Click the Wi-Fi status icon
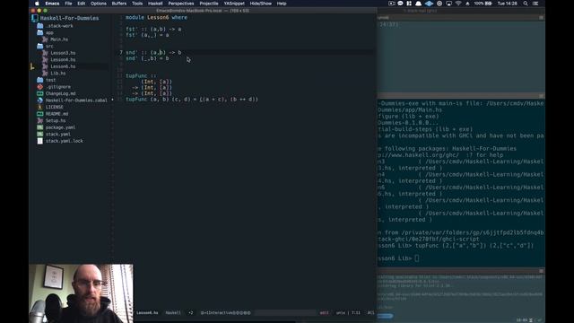 pyautogui.click(x=458, y=4)
